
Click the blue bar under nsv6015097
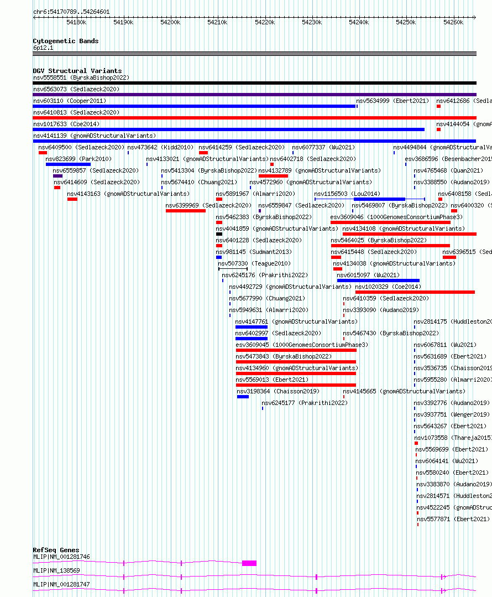point(378,281)
